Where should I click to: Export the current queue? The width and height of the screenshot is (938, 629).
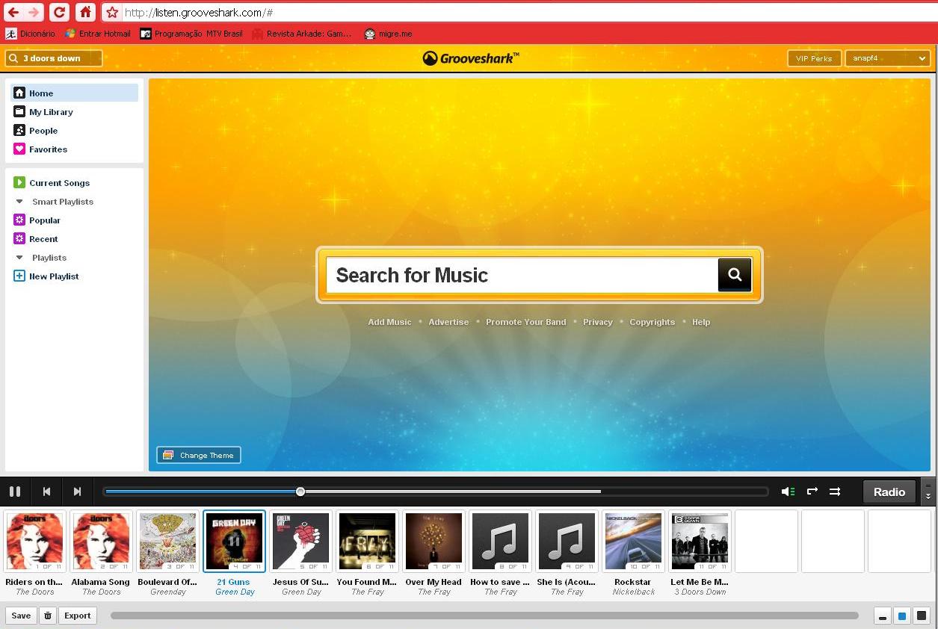coord(78,616)
